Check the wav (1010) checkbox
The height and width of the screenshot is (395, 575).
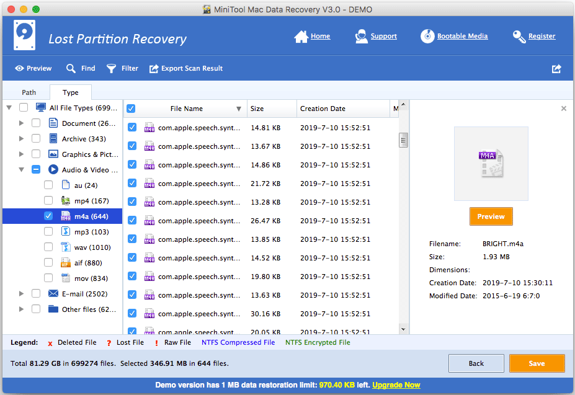coord(48,247)
